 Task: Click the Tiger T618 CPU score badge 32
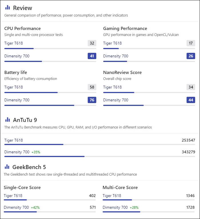(92, 43)
